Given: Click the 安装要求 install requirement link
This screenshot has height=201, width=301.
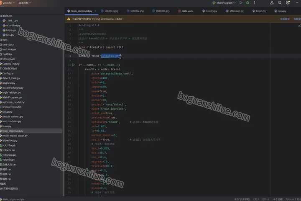Looking at the screenshot, I should click(x=285, y=19).
